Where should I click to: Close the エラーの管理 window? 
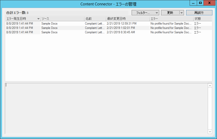click(210, 3)
